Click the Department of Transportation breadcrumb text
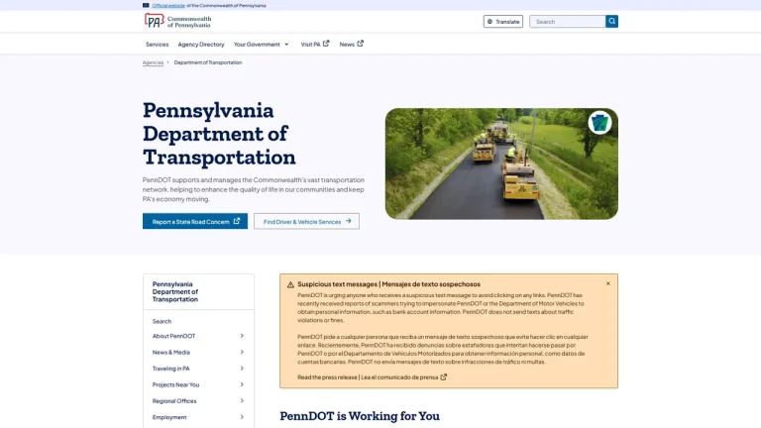The height and width of the screenshot is (428, 761). 208,62
